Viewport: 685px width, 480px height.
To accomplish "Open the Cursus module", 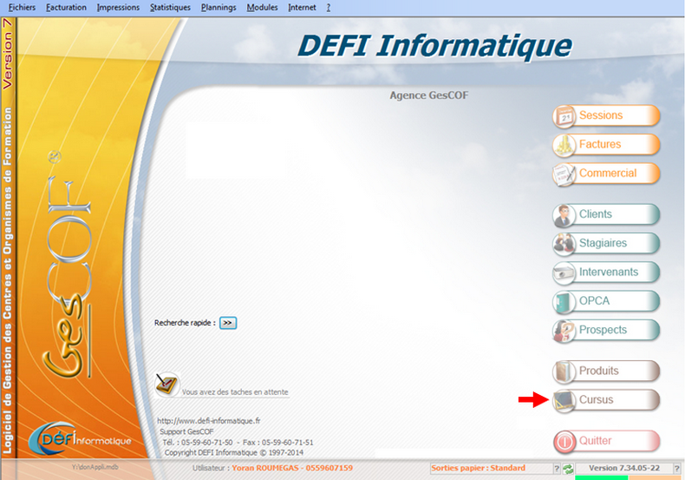I will (606, 400).
